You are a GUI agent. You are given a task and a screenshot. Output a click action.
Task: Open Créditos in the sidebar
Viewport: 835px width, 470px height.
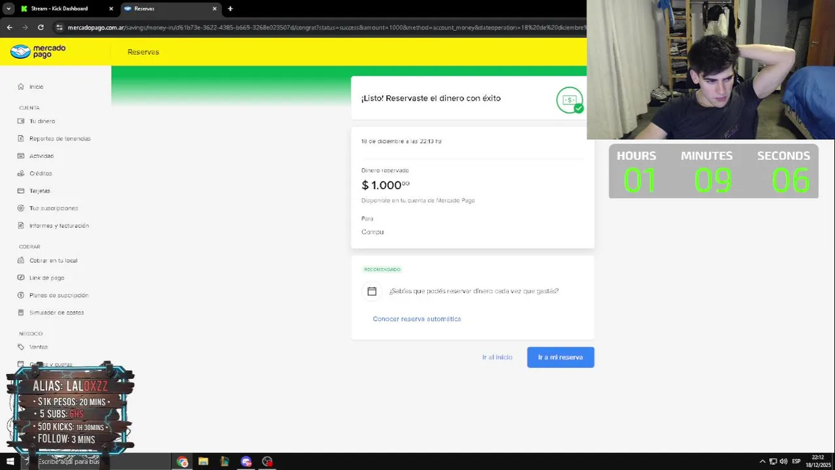(x=40, y=173)
